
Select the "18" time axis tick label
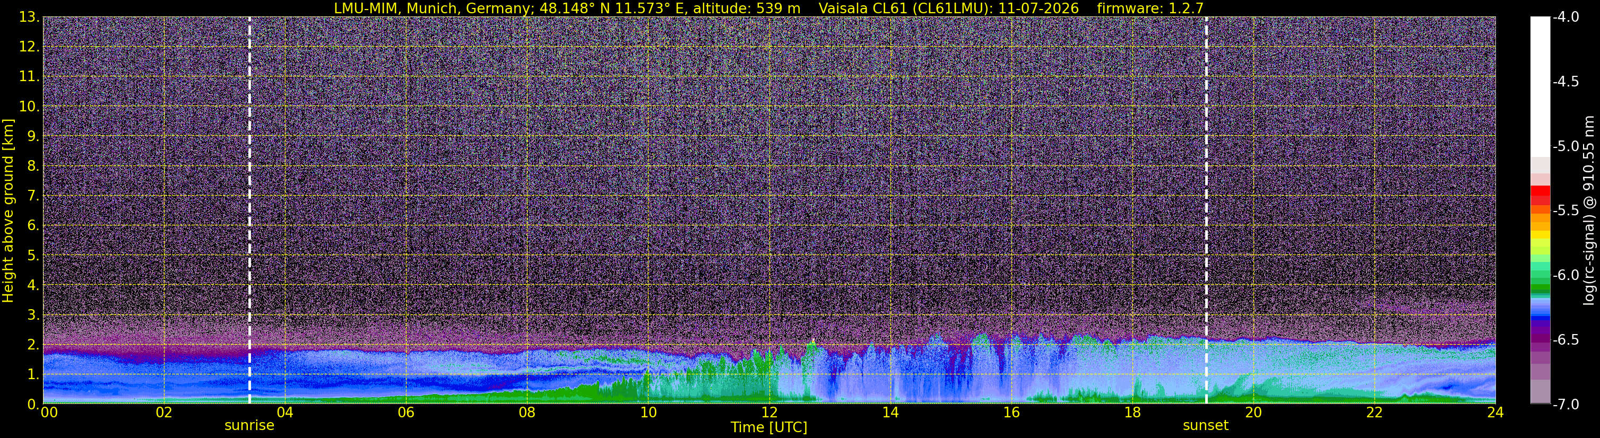(1133, 413)
